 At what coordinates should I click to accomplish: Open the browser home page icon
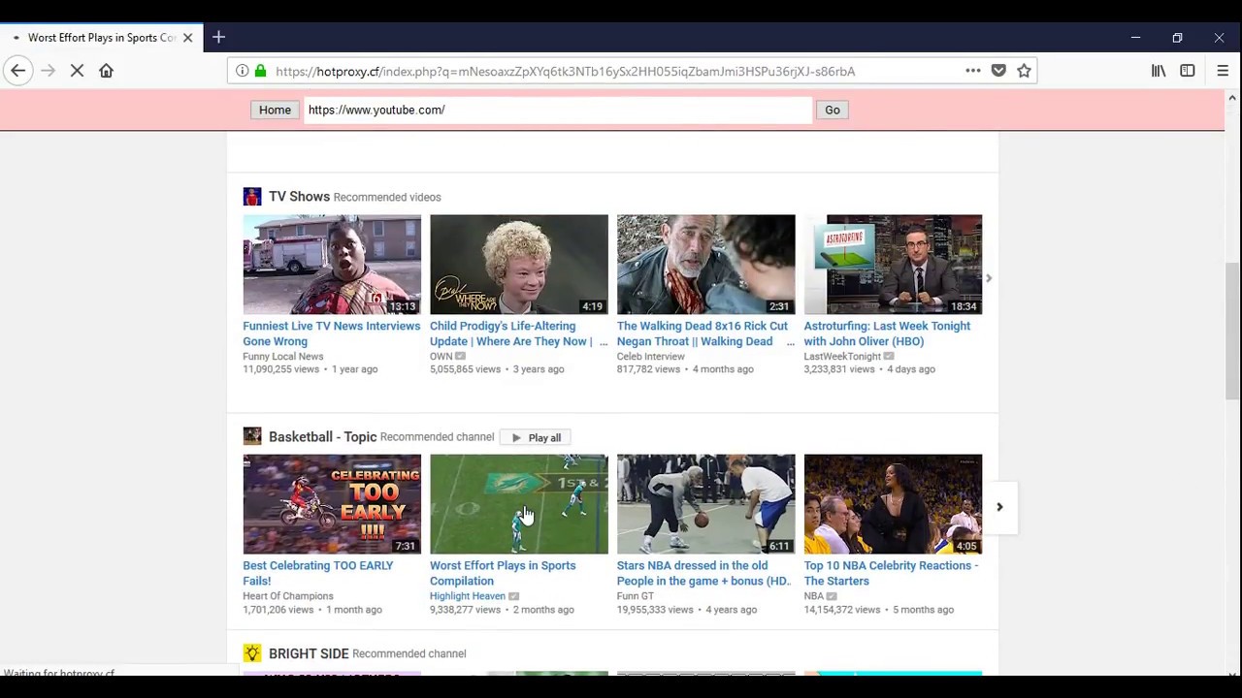[106, 71]
